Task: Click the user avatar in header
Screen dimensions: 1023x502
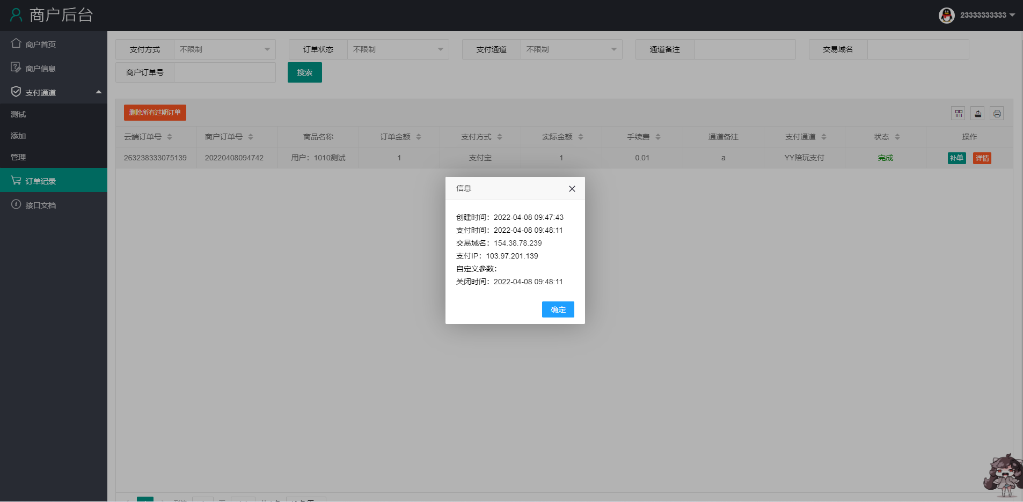Action: pos(946,15)
